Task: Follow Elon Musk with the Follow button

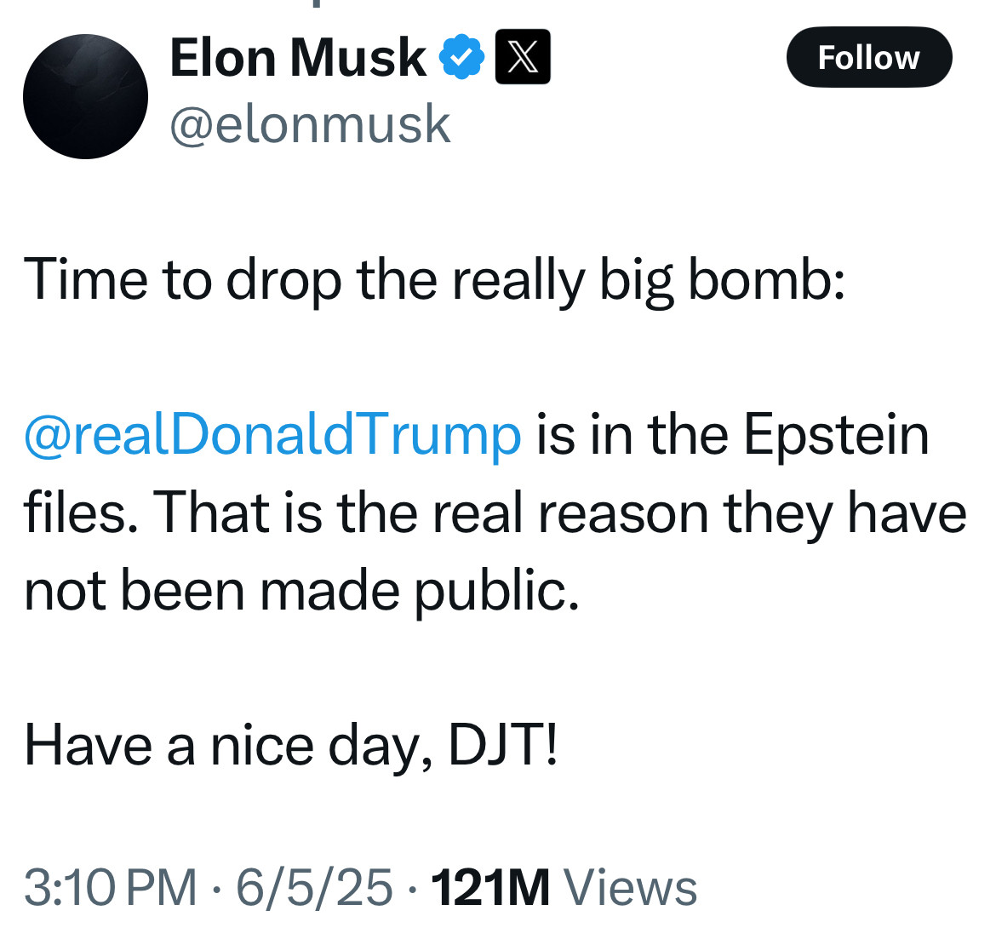Action: pyautogui.click(x=869, y=57)
